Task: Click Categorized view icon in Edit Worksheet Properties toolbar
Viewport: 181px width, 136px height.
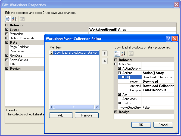Action: [x=8, y=19]
